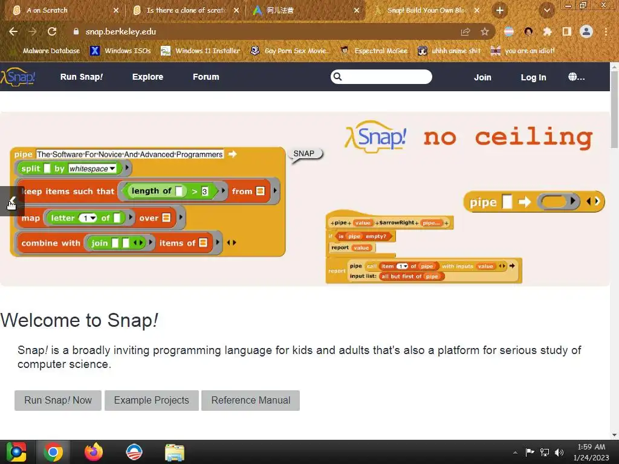Open Chrome from the taskbar

pyautogui.click(x=53, y=452)
